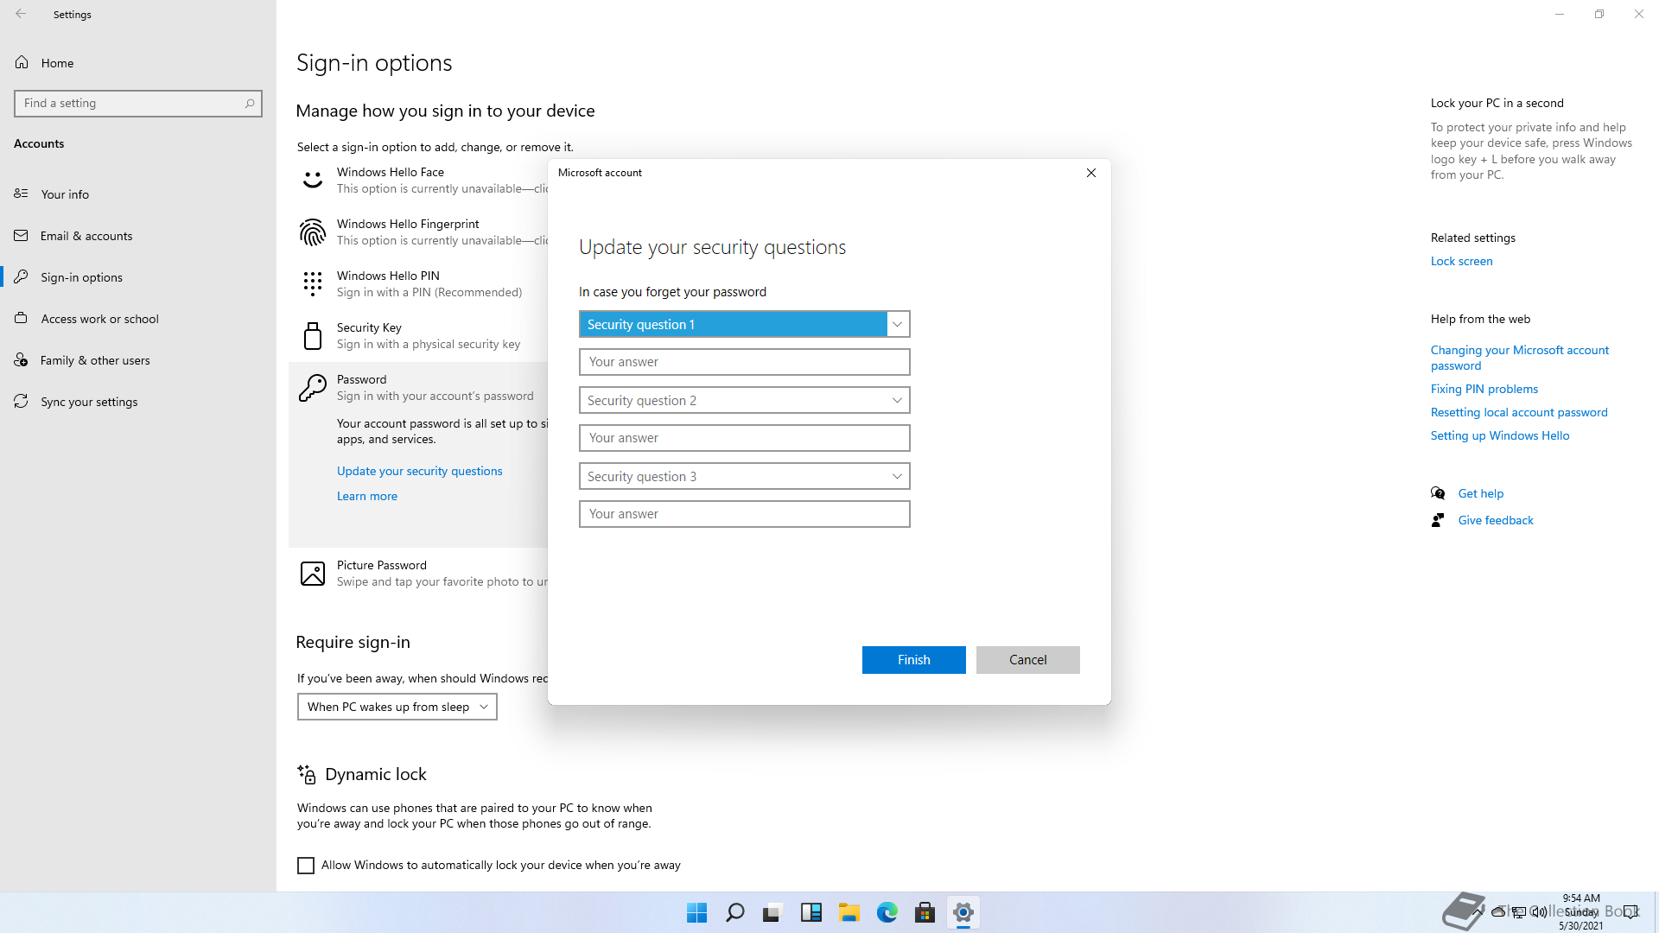Click the Give feedback link

[1495, 520]
